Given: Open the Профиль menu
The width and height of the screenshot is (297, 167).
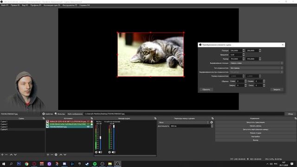Looking at the screenshot, I should (36, 5).
